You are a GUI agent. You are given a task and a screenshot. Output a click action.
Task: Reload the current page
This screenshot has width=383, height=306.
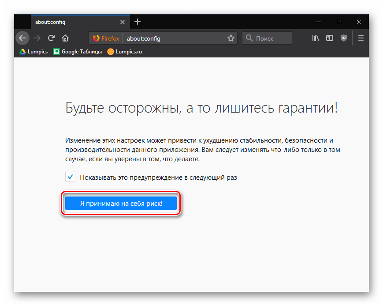[x=51, y=38]
